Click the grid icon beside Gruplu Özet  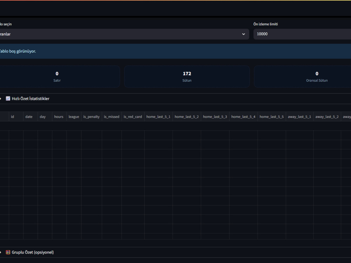(8, 252)
